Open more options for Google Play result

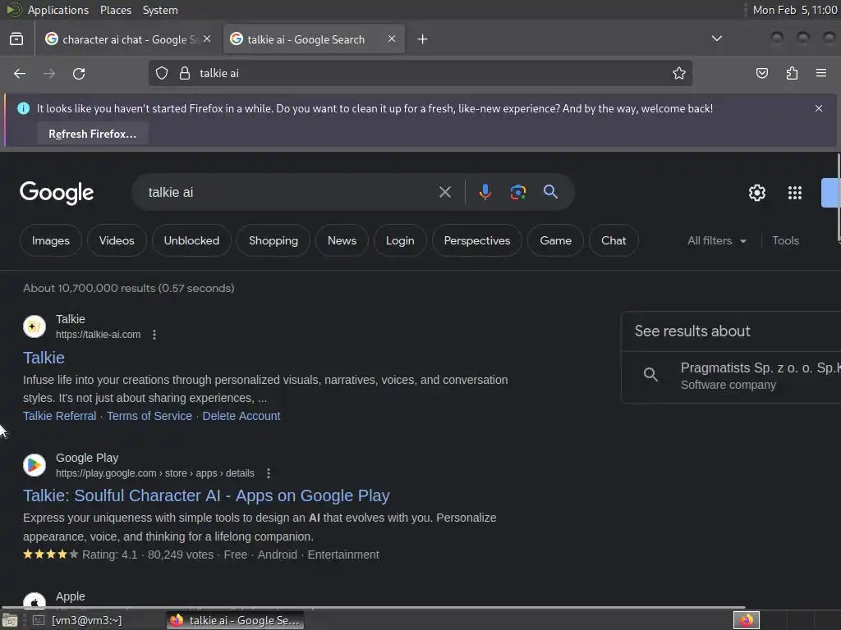point(269,473)
